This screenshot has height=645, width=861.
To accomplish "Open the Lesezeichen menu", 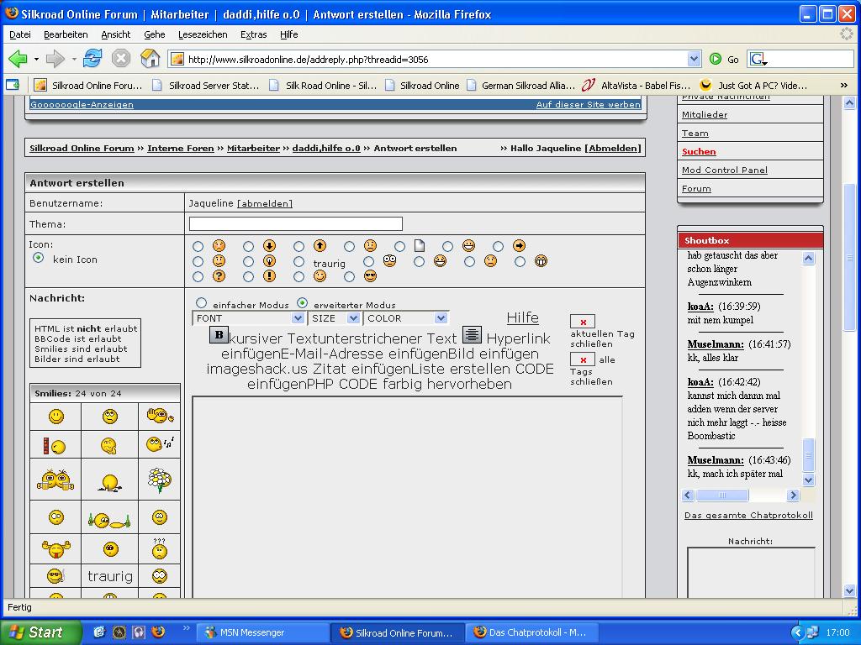I will click(x=203, y=34).
